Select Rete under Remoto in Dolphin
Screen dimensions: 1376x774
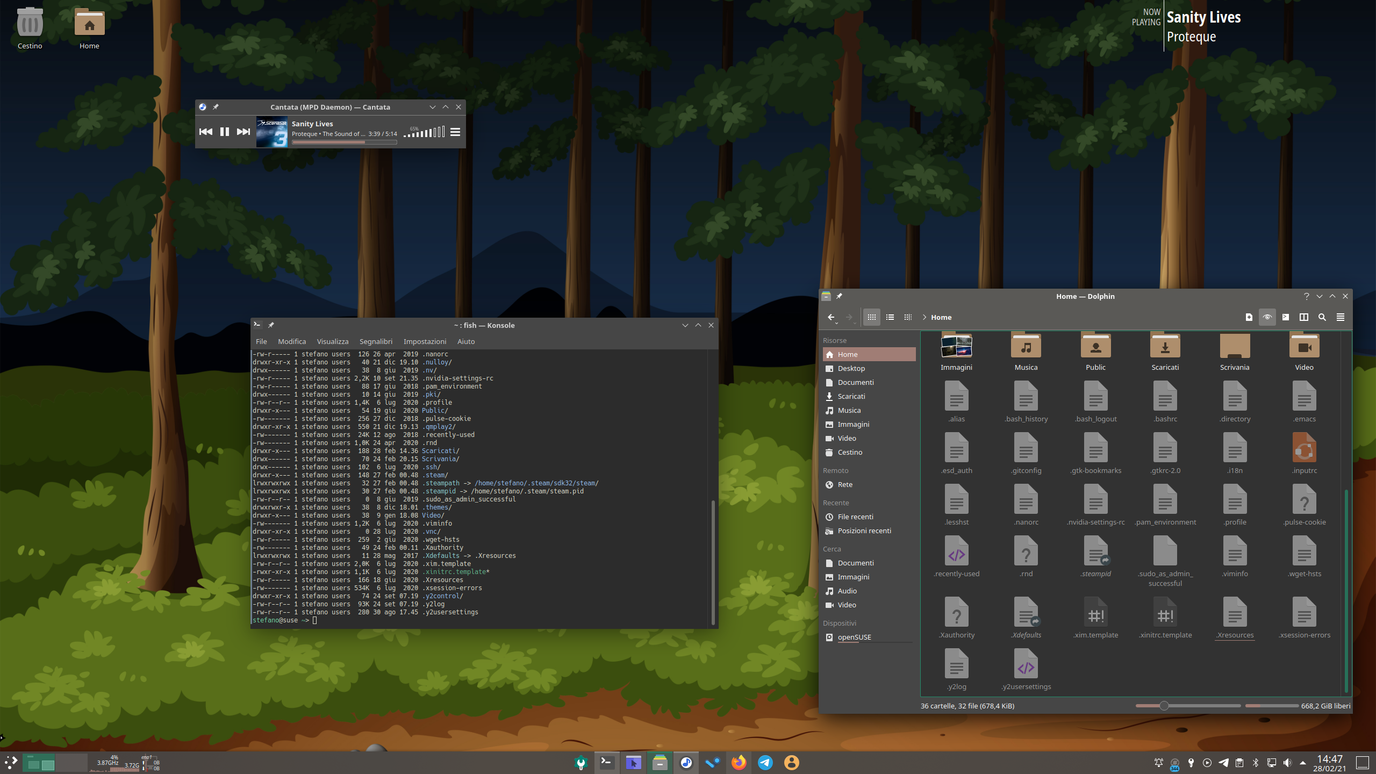click(869, 484)
